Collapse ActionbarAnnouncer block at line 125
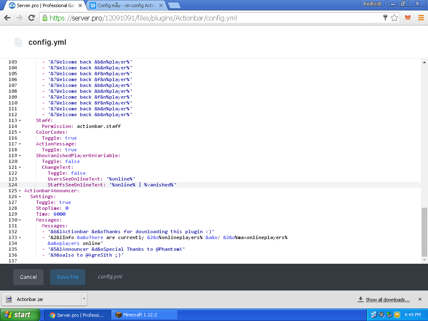 pos(20,191)
